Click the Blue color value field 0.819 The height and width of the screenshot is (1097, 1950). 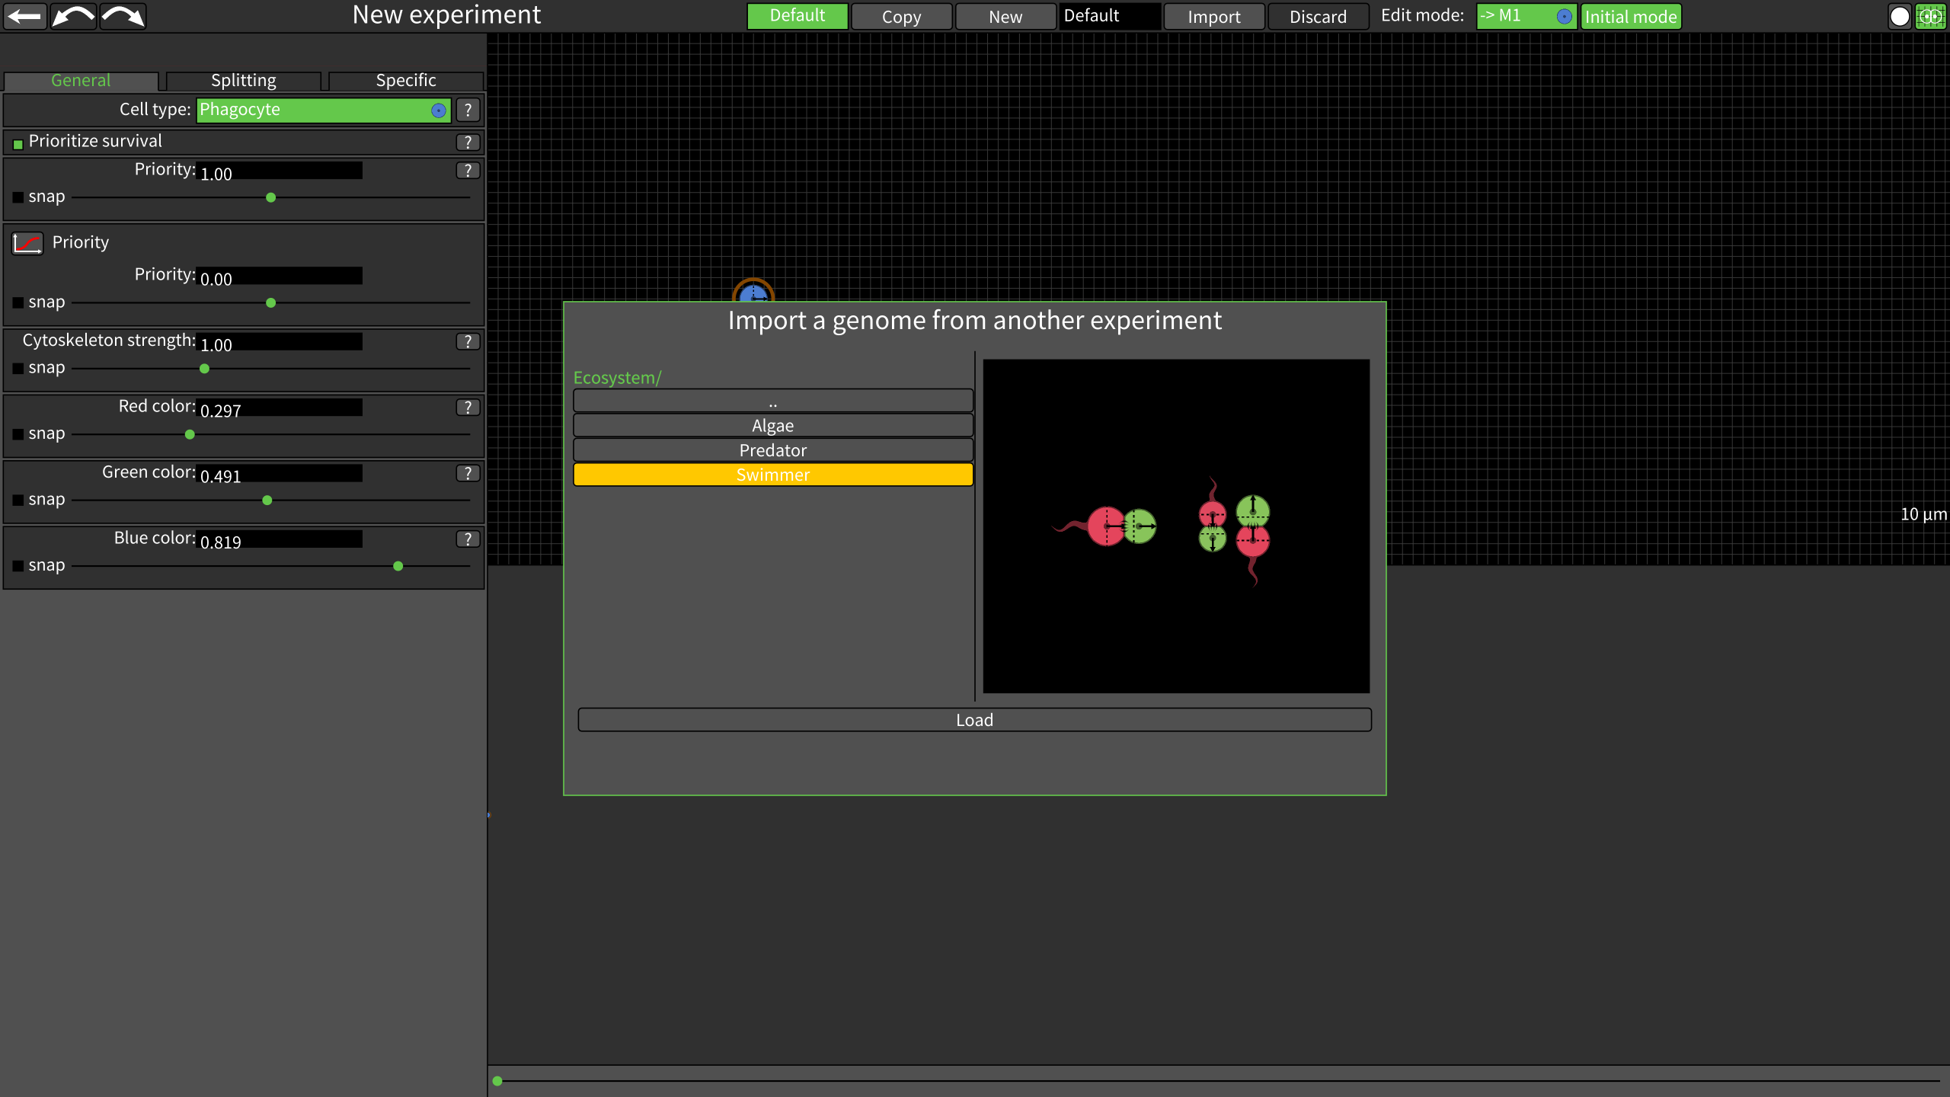[x=280, y=540]
